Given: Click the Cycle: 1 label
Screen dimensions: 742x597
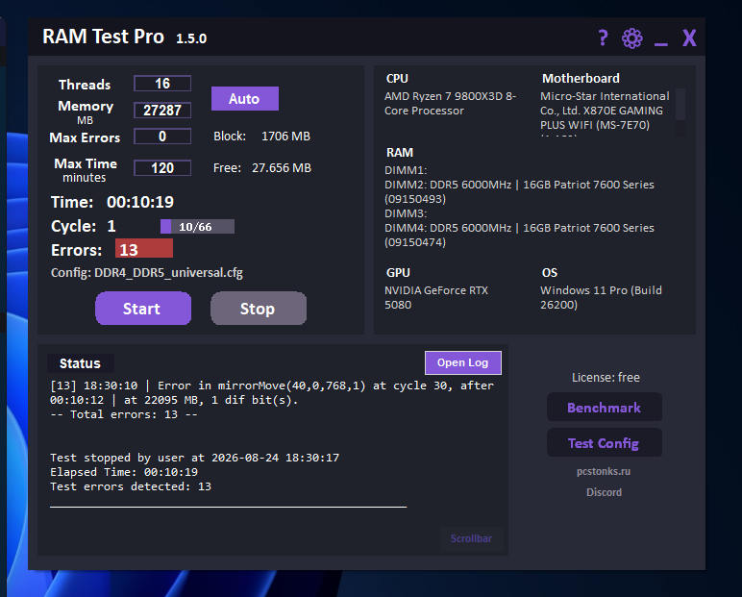Looking at the screenshot, I should [x=84, y=226].
